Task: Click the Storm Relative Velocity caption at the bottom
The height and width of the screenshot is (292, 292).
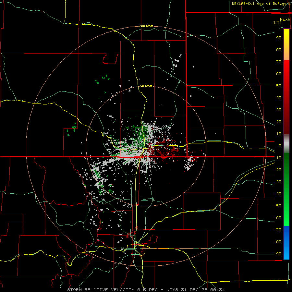Action: 146,290
